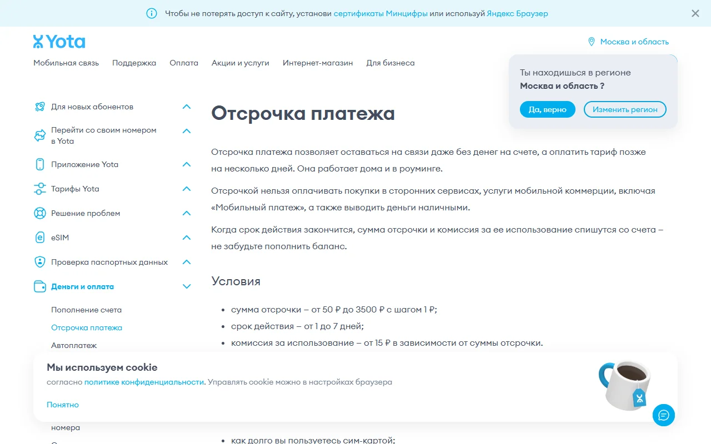Expand the Приложение Yota chevron
Viewport: 711px width, 444px height.
187,164
